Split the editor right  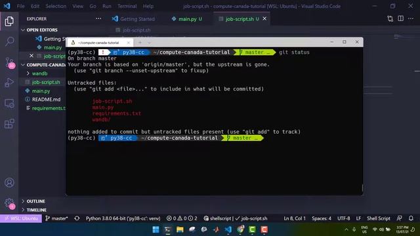400,18
